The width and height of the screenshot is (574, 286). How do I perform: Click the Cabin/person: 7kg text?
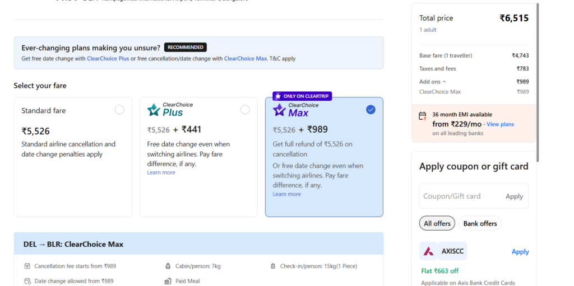pyautogui.click(x=198, y=266)
